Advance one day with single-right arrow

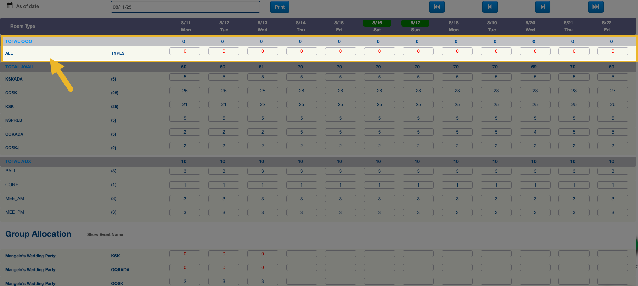542,7
